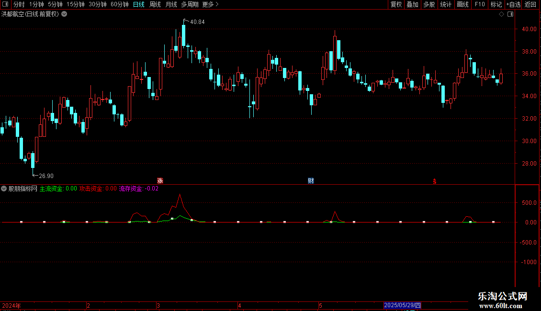Select the 60分钟 period tab
This screenshot has height=311, width=541.
119,4
